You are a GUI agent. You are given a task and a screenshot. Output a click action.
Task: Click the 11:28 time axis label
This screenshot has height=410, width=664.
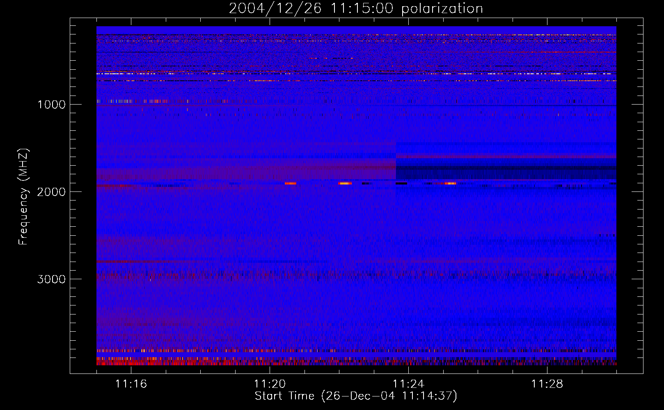pos(547,384)
